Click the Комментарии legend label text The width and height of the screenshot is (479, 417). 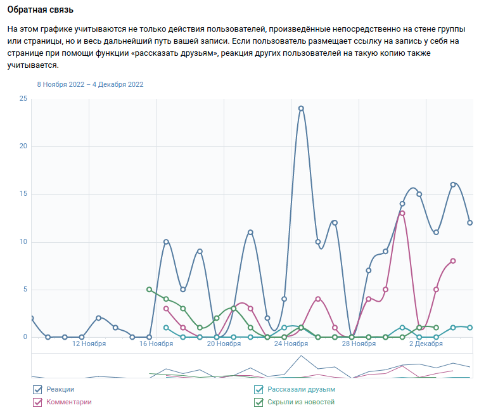coord(68,402)
